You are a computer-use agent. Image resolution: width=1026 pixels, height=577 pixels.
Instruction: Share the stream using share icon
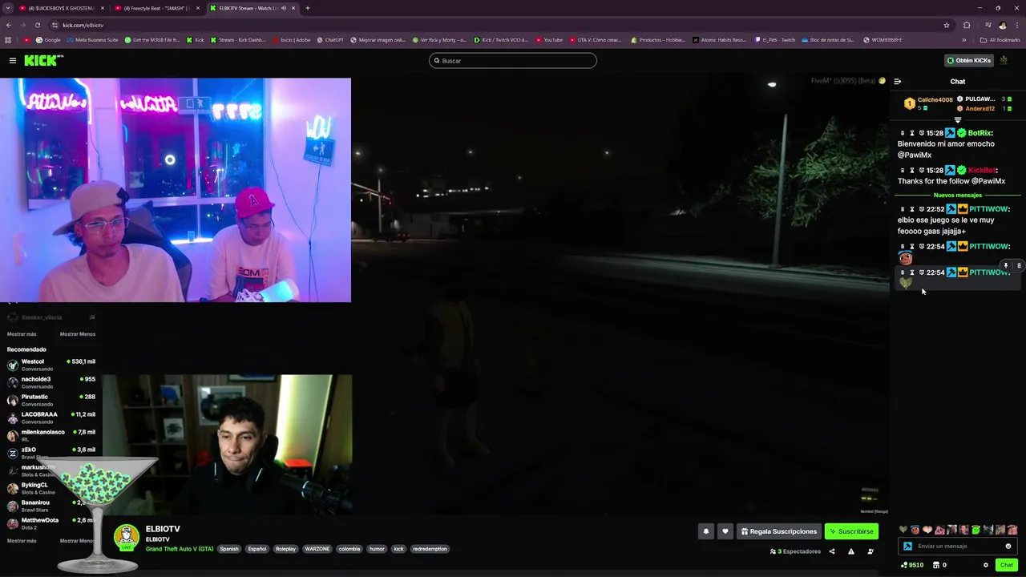pyautogui.click(x=831, y=551)
